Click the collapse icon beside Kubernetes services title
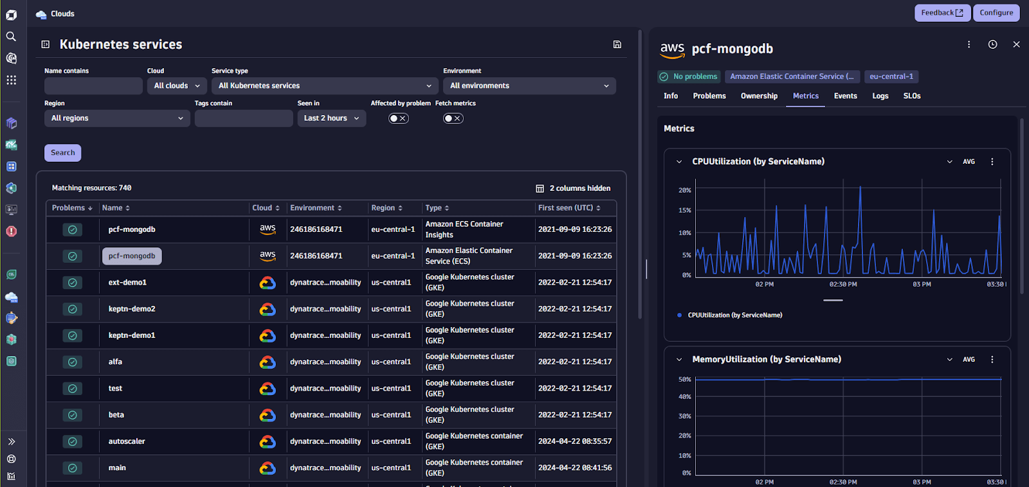The height and width of the screenshot is (487, 1029). tap(46, 44)
